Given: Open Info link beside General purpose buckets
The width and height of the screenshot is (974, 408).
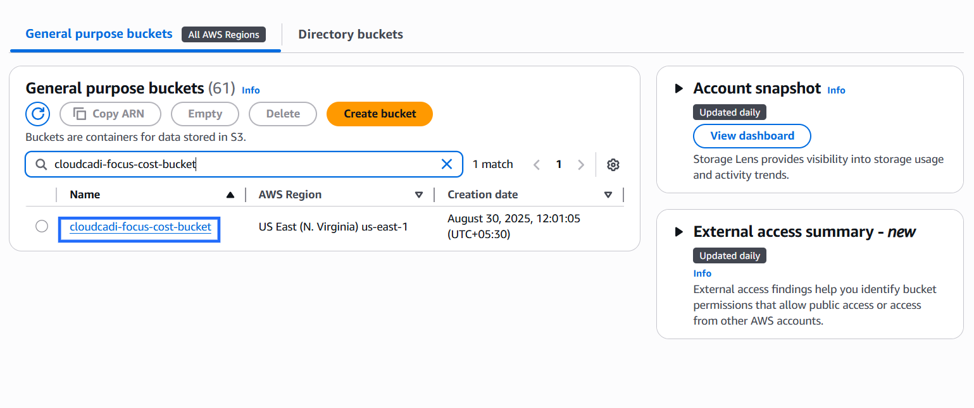Looking at the screenshot, I should (x=251, y=90).
